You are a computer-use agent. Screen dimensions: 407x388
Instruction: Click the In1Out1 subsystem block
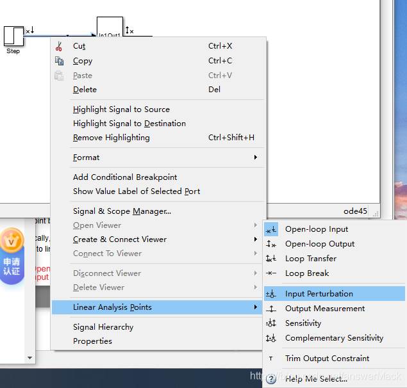(110, 27)
